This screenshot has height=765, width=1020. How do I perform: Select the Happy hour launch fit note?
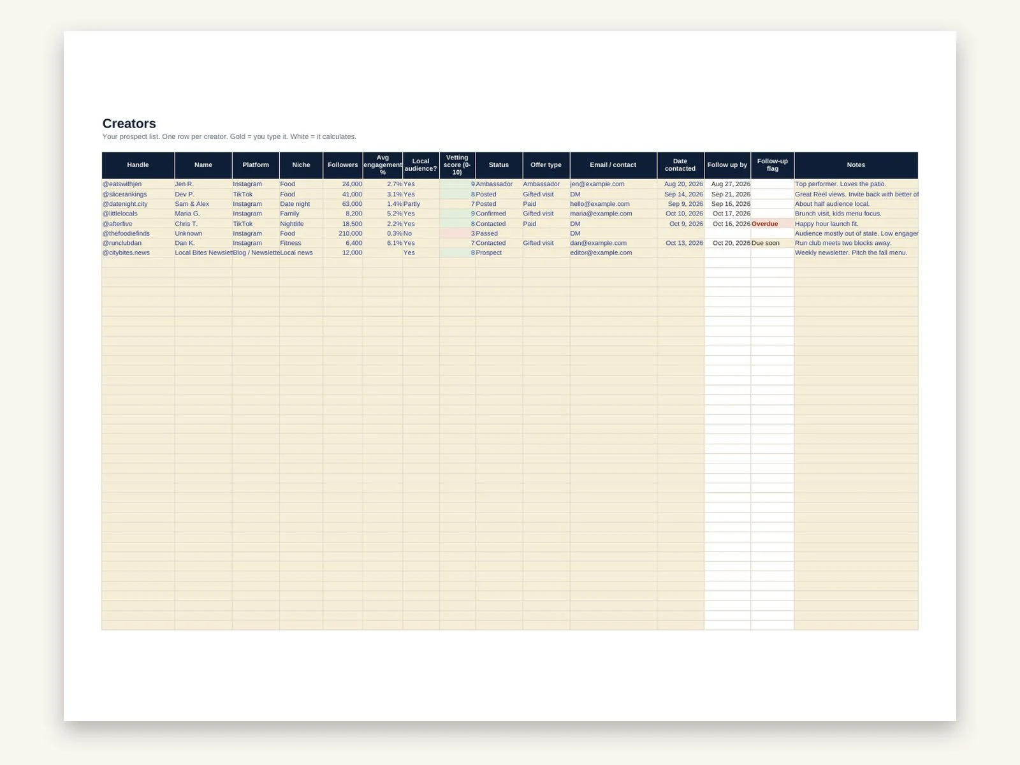coord(856,224)
